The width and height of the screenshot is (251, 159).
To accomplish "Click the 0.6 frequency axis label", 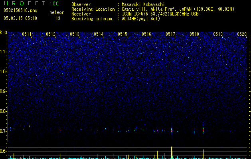I will pyautogui.click(x=3, y=151).
